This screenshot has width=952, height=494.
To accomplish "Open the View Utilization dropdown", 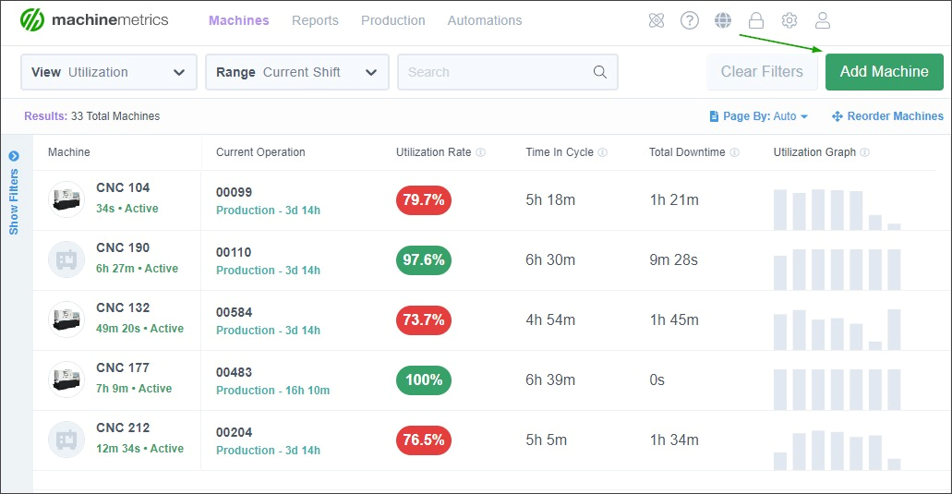I will (x=109, y=72).
